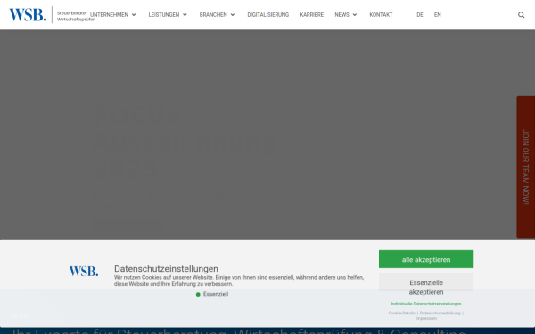Open the Cookie-Details link
535x334 pixels.
click(x=402, y=313)
